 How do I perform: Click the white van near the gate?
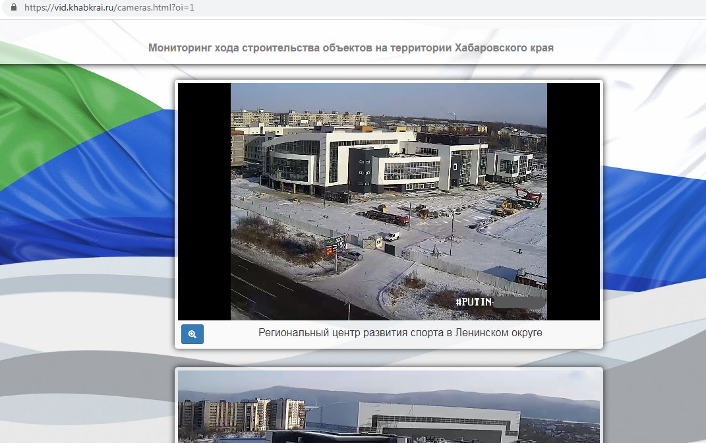392,236
